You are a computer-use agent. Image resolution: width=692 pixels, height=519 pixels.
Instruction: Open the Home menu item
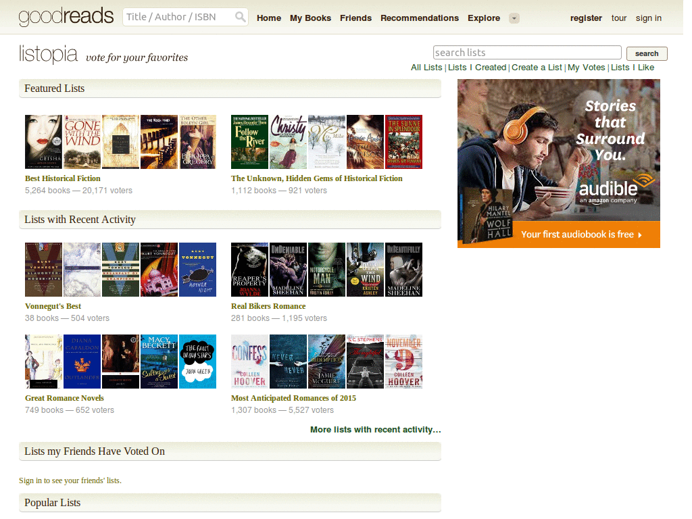(x=268, y=18)
